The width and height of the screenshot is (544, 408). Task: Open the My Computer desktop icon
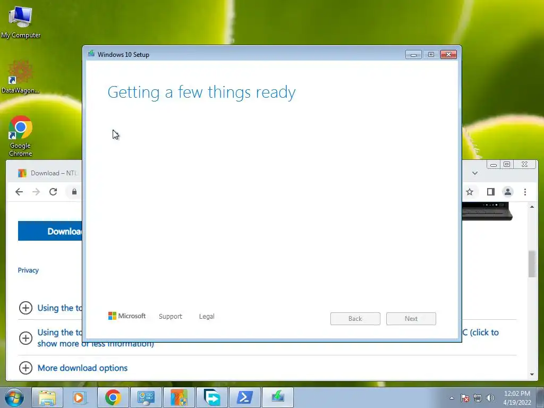click(x=21, y=21)
